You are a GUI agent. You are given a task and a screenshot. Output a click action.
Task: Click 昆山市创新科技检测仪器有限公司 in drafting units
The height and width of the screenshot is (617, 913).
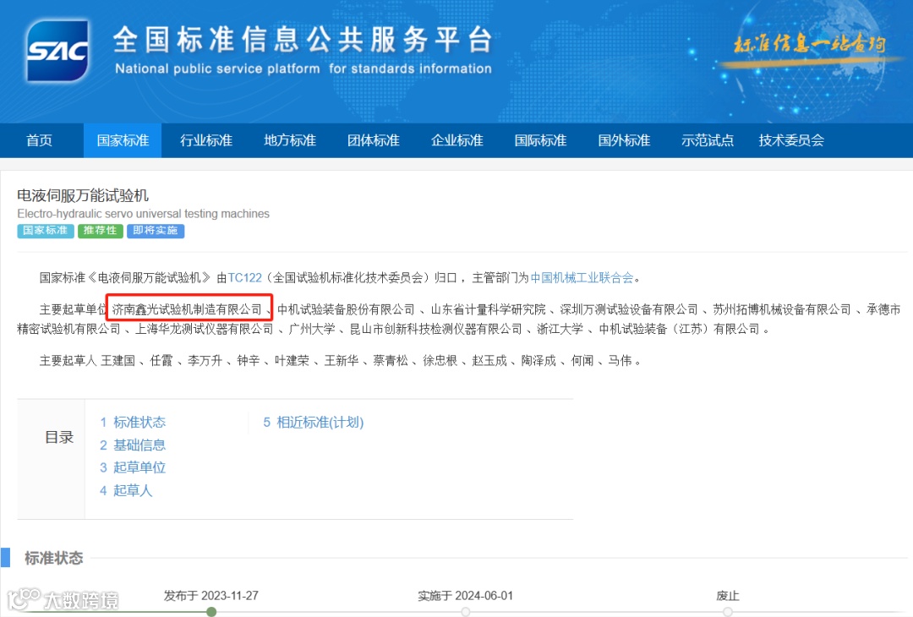pos(435,329)
